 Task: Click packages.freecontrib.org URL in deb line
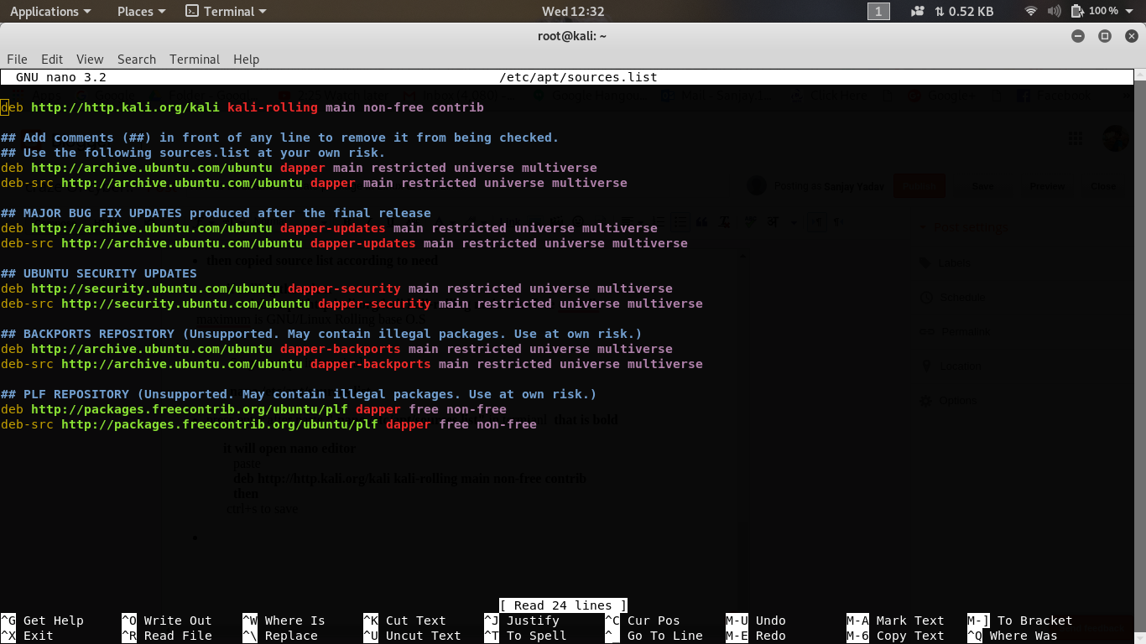(190, 409)
